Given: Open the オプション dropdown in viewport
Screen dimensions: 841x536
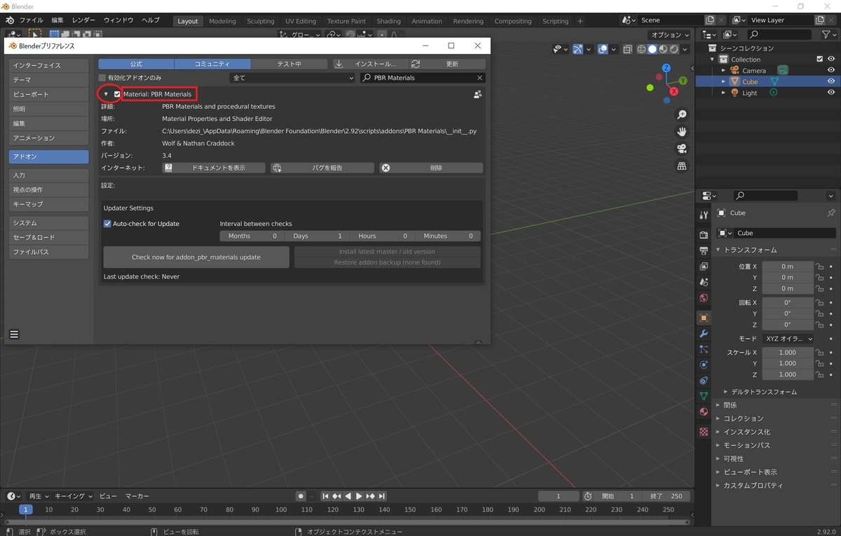Looking at the screenshot, I should pos(670,34).
